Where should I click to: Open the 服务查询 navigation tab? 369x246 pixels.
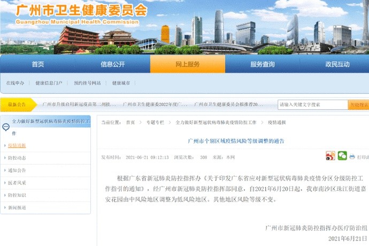pos(263,64)
